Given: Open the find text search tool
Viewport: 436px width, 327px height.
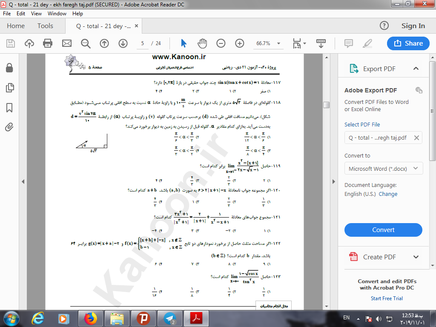Looking at the screenshot, I should click(86, 43).
